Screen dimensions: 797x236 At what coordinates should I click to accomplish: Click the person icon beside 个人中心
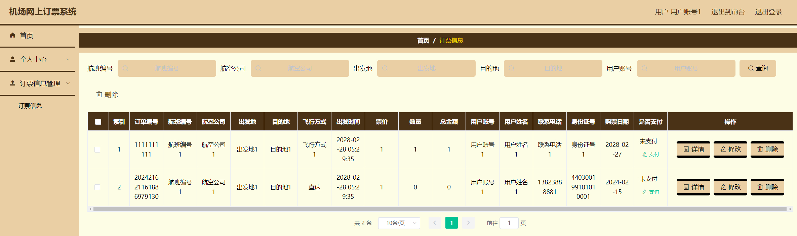pyautogui.click(x=13, y=59)
